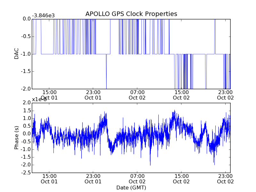The image size is (256, 192).
Task: Click DAC plot y-tick '-0.5'
Action: click(x=26, y=36)
